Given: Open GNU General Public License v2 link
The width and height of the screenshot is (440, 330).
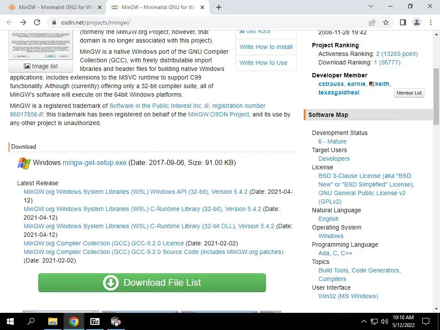Looking at the screenshot, I should point(362,197).
